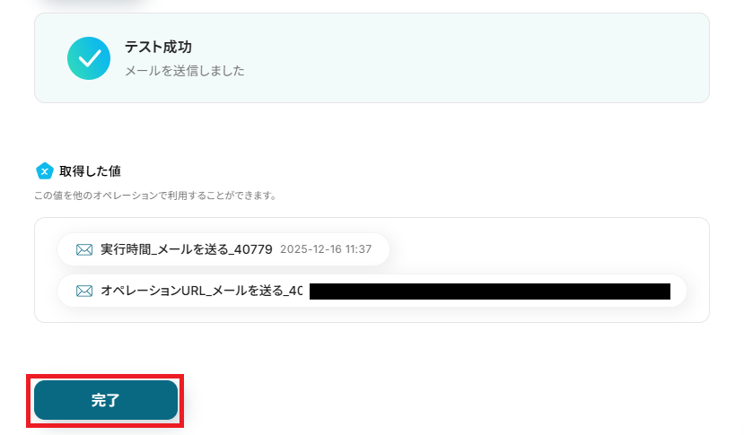Click the envelope icon in 実行時間 chip
This screenshot has height=435, width=744.
point(84,249)
